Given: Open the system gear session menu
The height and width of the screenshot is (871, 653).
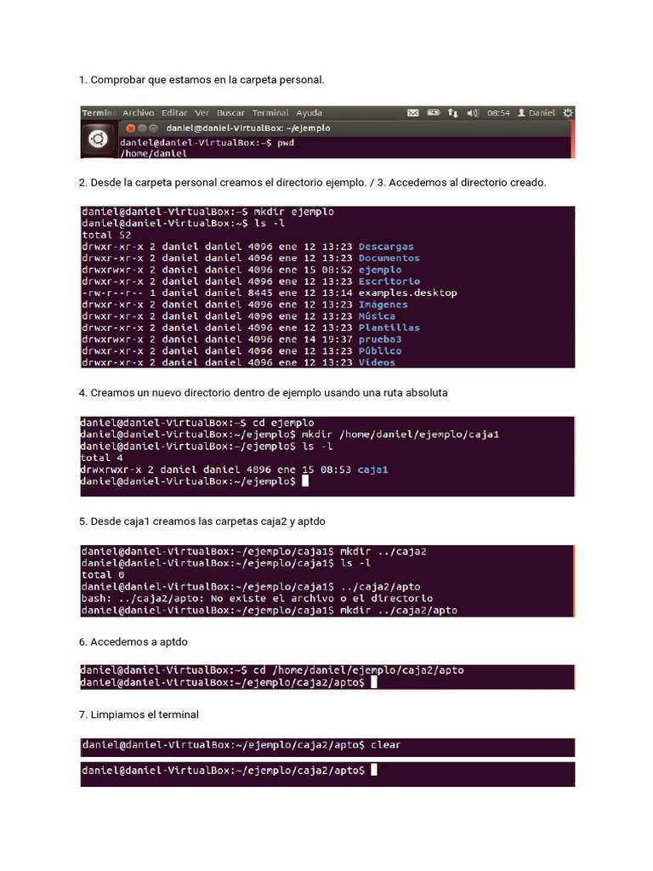Looking at the screenshot, I should pos(567,113).
